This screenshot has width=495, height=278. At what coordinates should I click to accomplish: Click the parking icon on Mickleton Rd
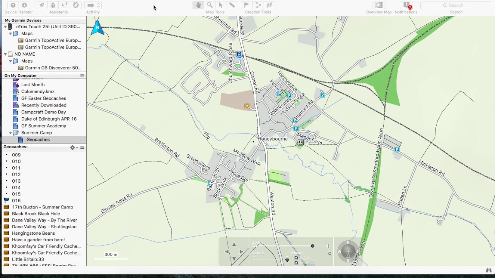tap(396, 149)
